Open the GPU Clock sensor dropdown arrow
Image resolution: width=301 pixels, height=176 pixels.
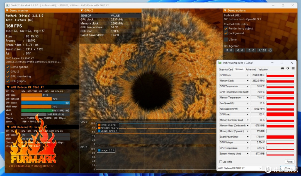pos(247,75)
